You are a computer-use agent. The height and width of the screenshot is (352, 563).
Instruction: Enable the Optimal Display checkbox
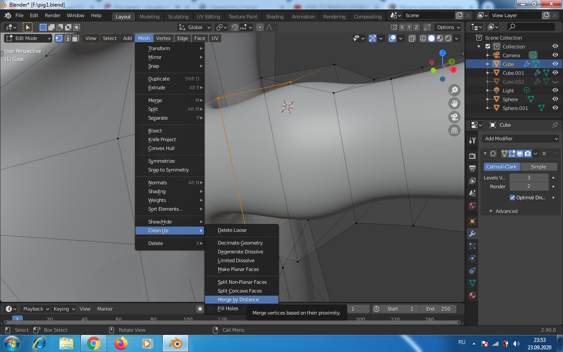pos(512,198)
